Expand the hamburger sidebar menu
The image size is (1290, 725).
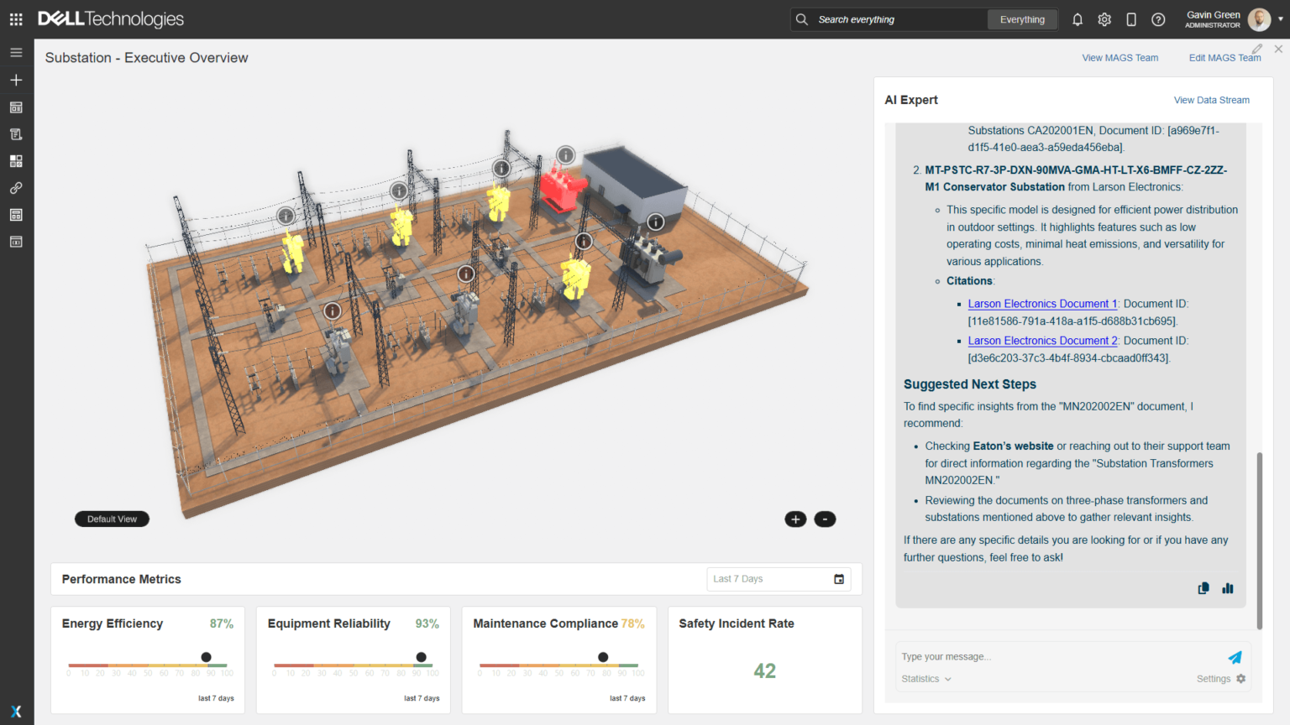(16, 52)
